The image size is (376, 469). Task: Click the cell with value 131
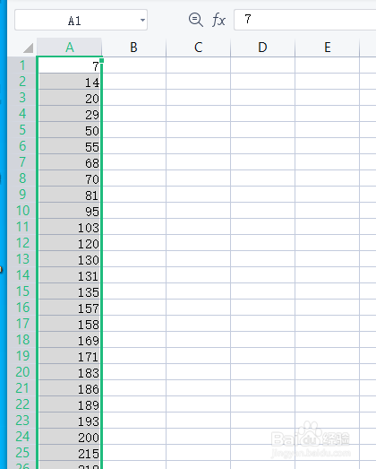(x=70, y=275)
